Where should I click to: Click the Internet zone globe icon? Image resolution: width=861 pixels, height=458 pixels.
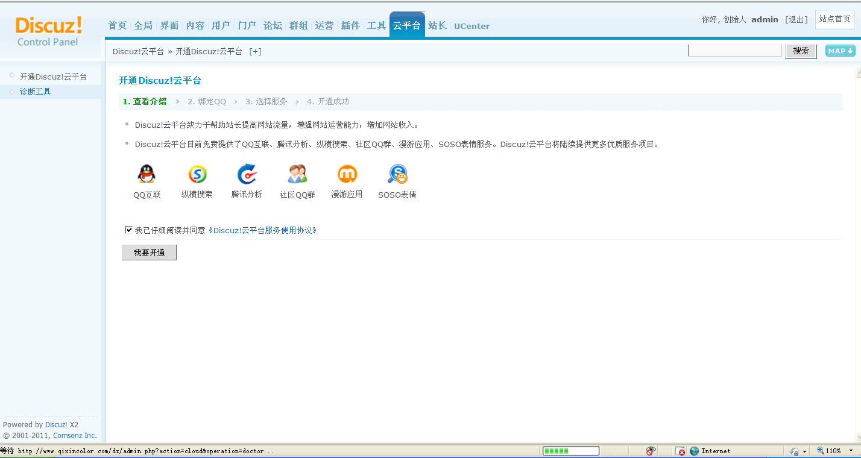pos(694,451)
